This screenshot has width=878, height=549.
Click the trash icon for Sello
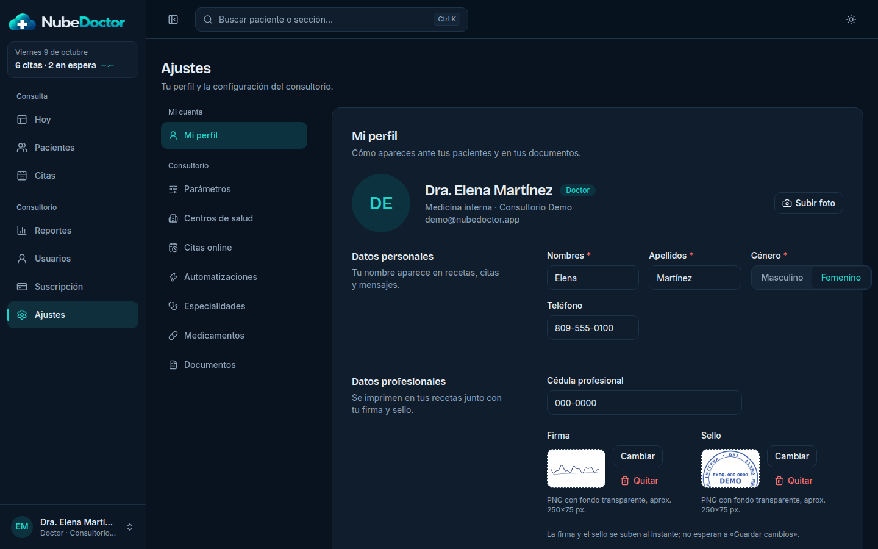[779, 481]
